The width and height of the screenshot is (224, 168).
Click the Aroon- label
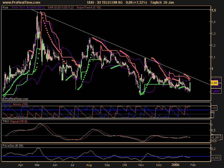[x=17, y=104]
